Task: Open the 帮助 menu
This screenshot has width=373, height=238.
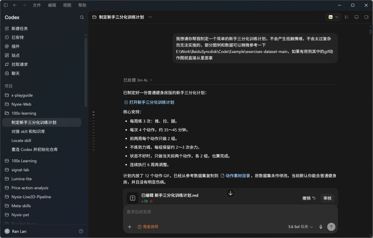Action: tap(82, 5)
